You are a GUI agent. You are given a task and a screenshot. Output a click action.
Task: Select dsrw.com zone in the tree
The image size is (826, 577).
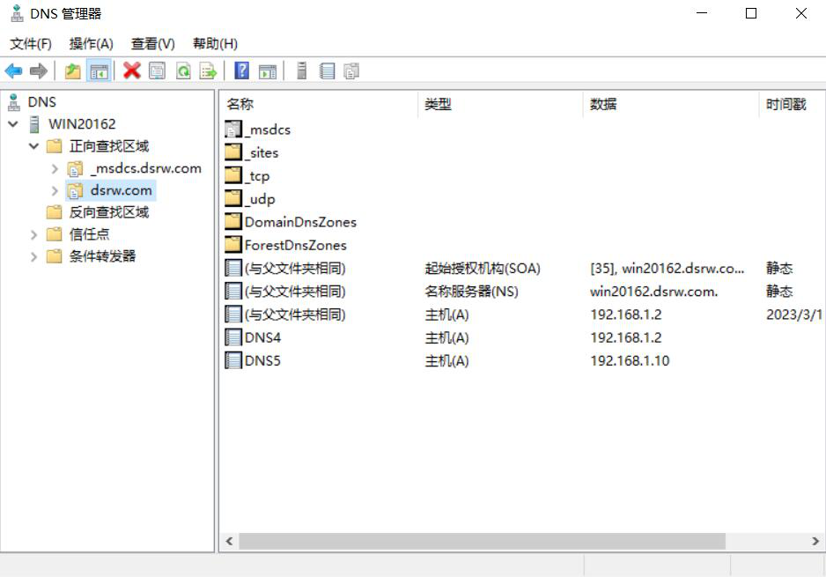click(x=121, y=190)
